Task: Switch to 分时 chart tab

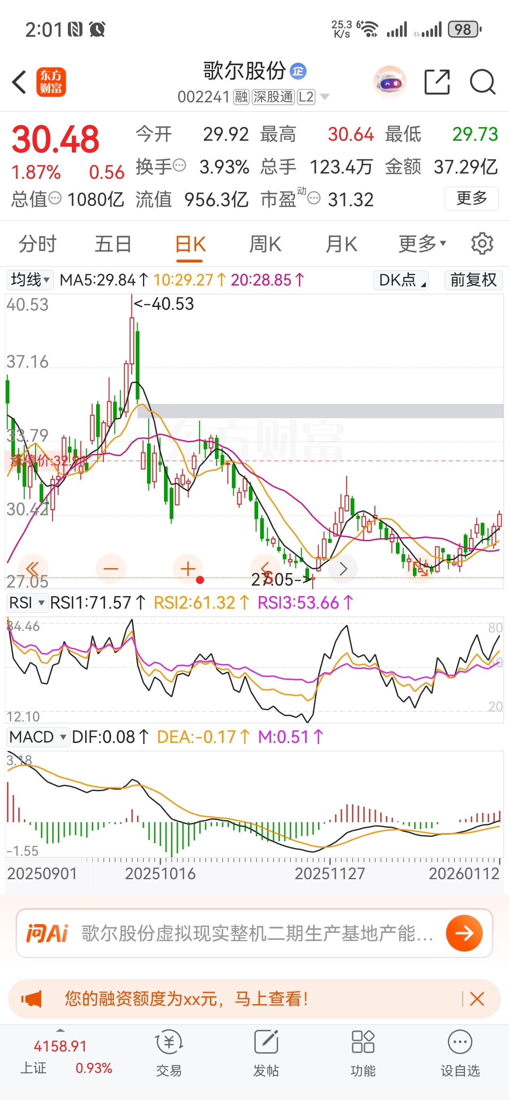Action: pos(38,244)
